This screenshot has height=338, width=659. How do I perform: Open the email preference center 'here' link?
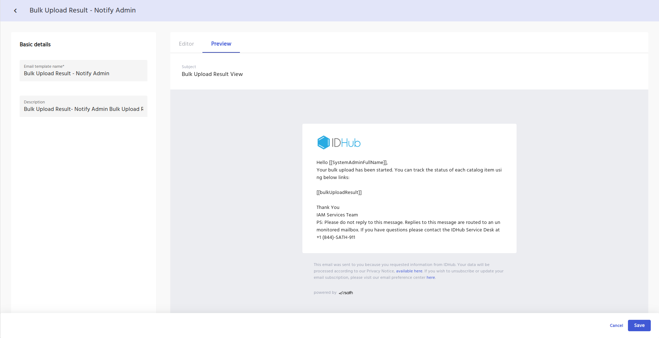(431, 278)
